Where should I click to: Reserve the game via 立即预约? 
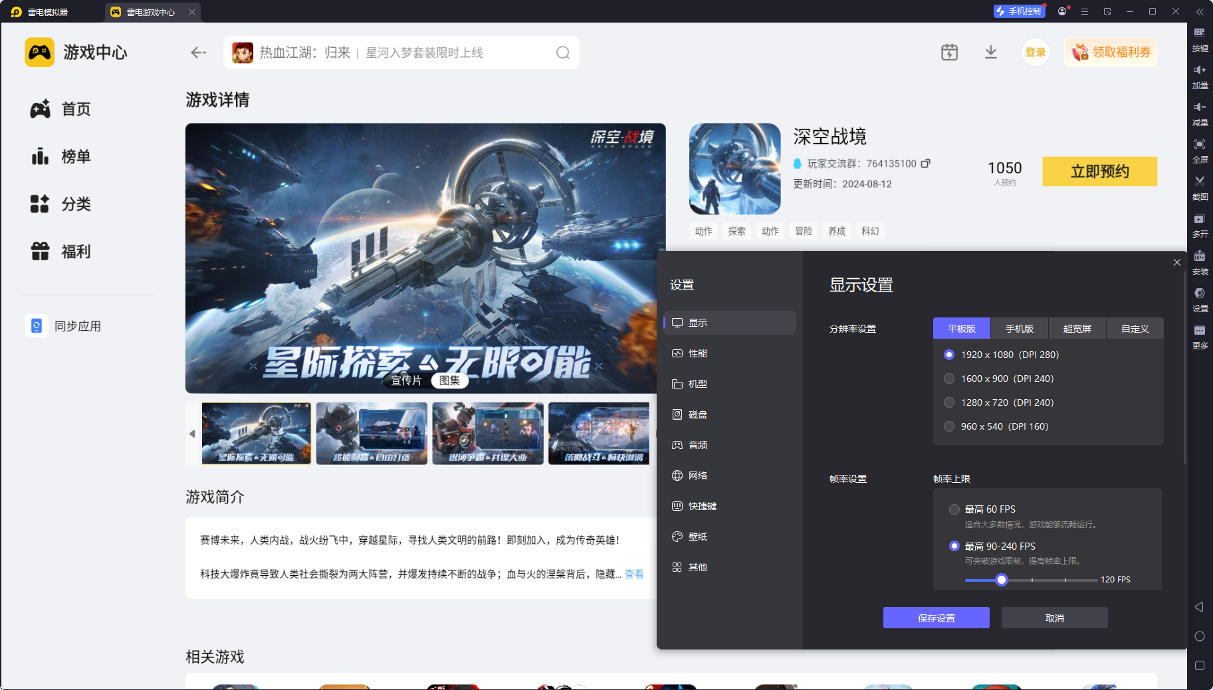[x=1099, y=171]
